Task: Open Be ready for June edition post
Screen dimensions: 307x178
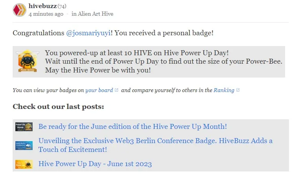Action: 132,126
